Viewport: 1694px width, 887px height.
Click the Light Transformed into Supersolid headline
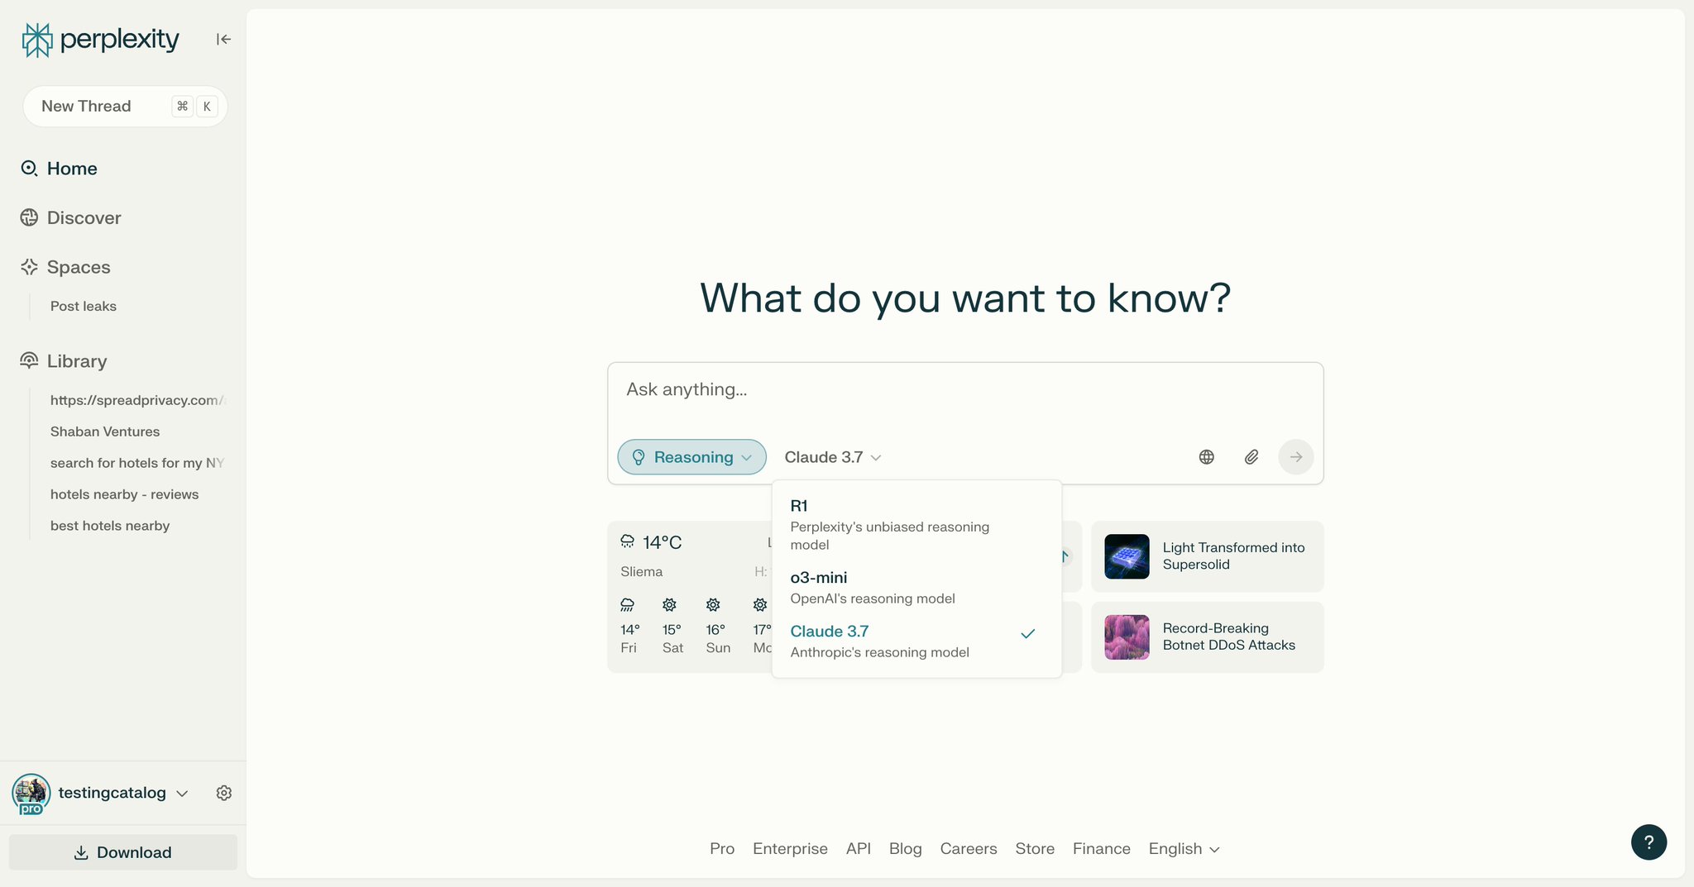click(1233, 556)
